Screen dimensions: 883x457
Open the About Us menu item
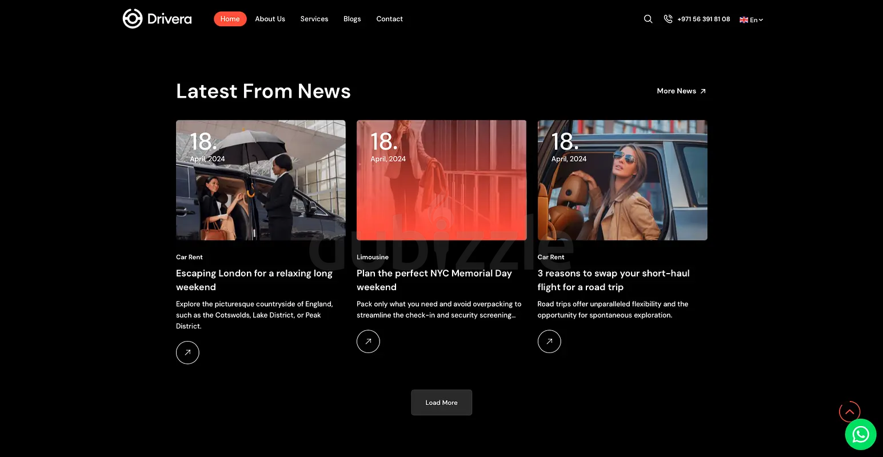coord(270,19)
